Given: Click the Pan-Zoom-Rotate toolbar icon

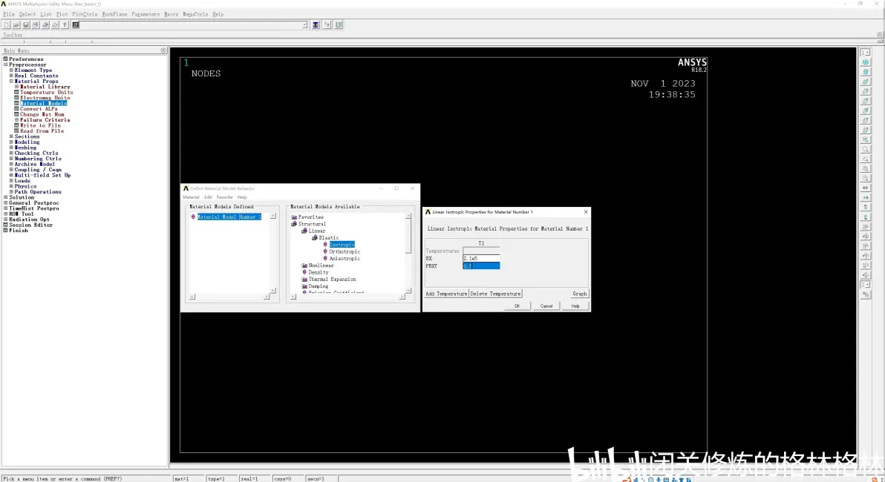Looking at the screenshot, I should 36,24.
